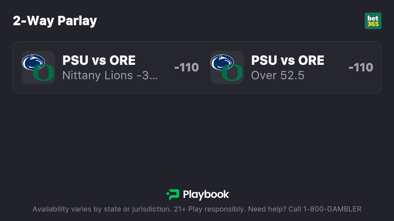Click the parlay card container background
The height and width of the screenshot is (221, 394).
[197, 67]
